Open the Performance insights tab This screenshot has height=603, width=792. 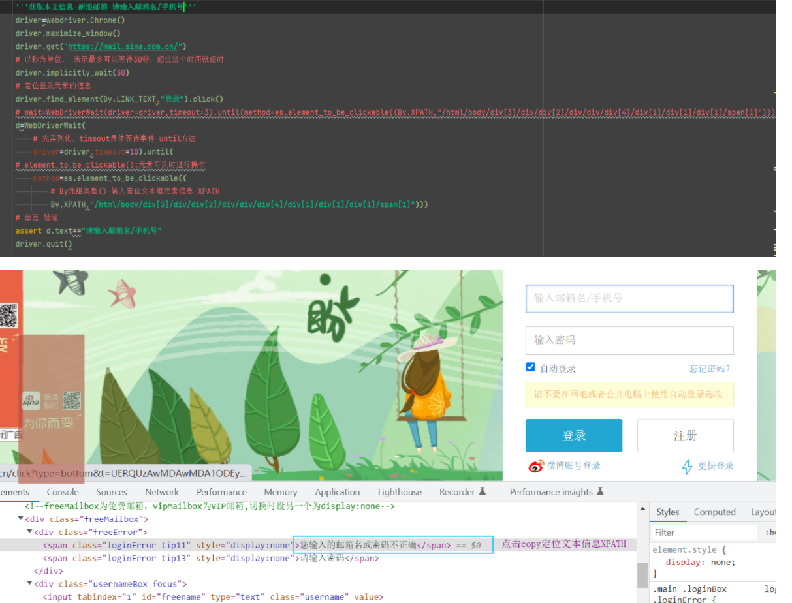(556, 492)
